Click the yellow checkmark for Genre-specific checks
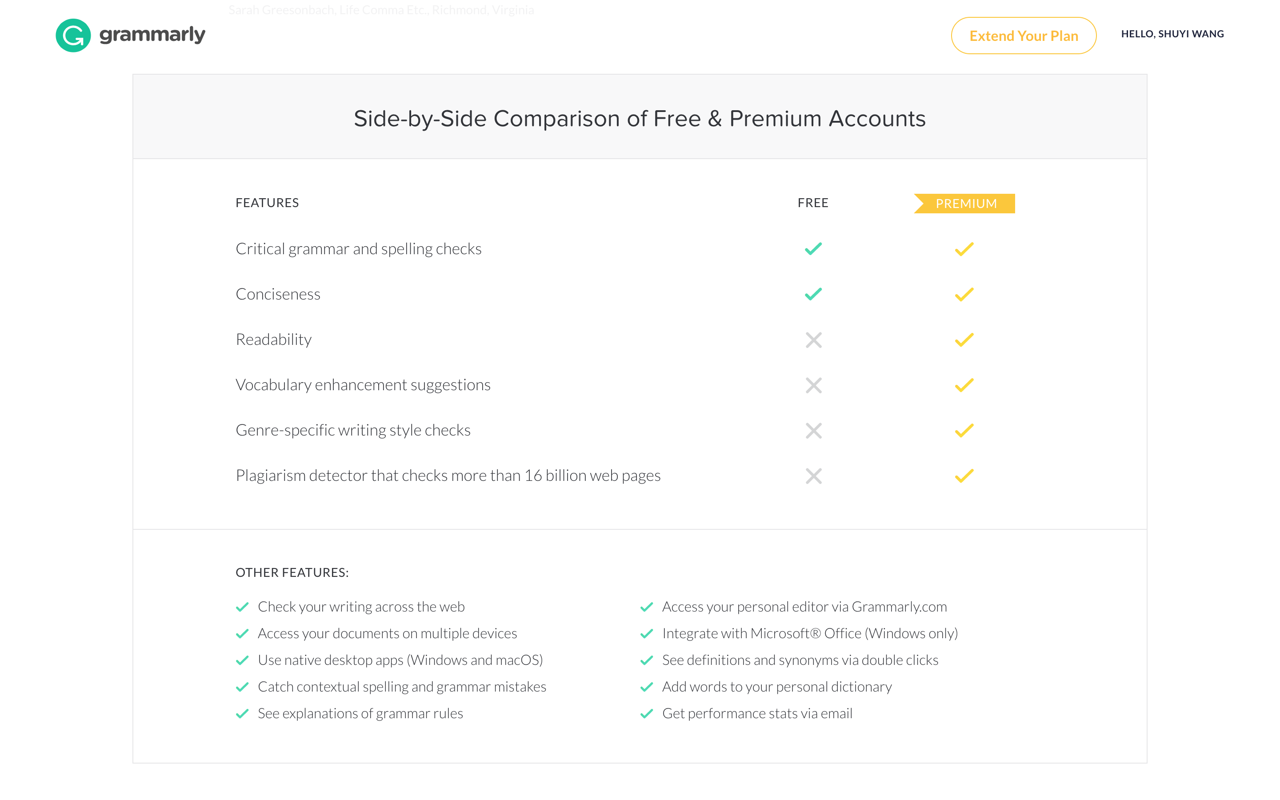 pos(965,429)
